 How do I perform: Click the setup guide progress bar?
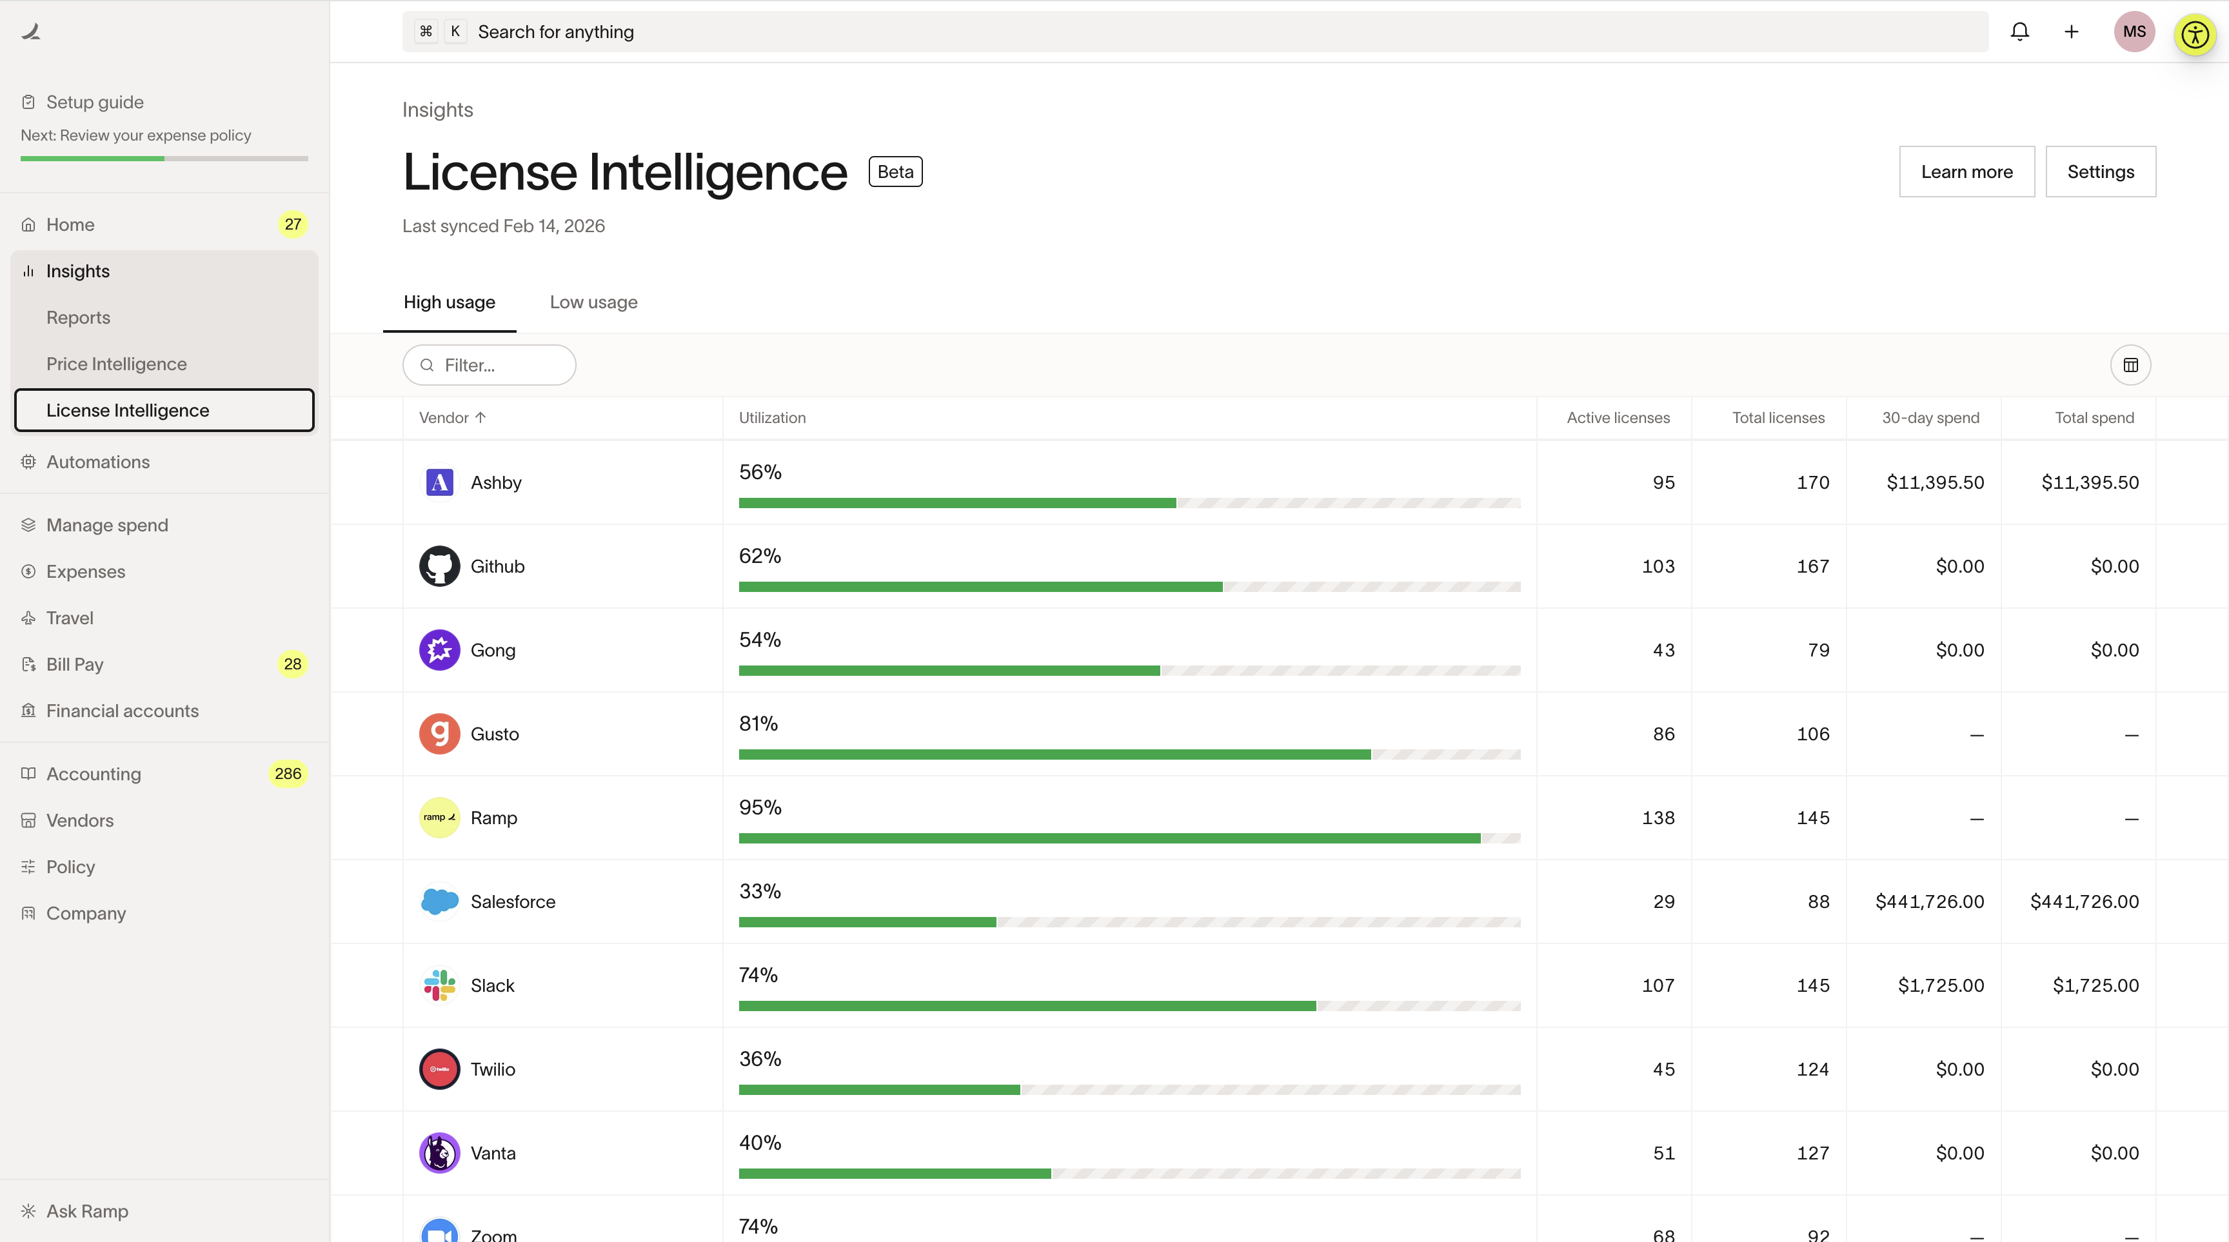click(164, 158)
